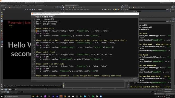The height and width of the screenshot is (98, 175).
Task: Click the copy icon in editor toolbar
Action: (x=37, y=17)
